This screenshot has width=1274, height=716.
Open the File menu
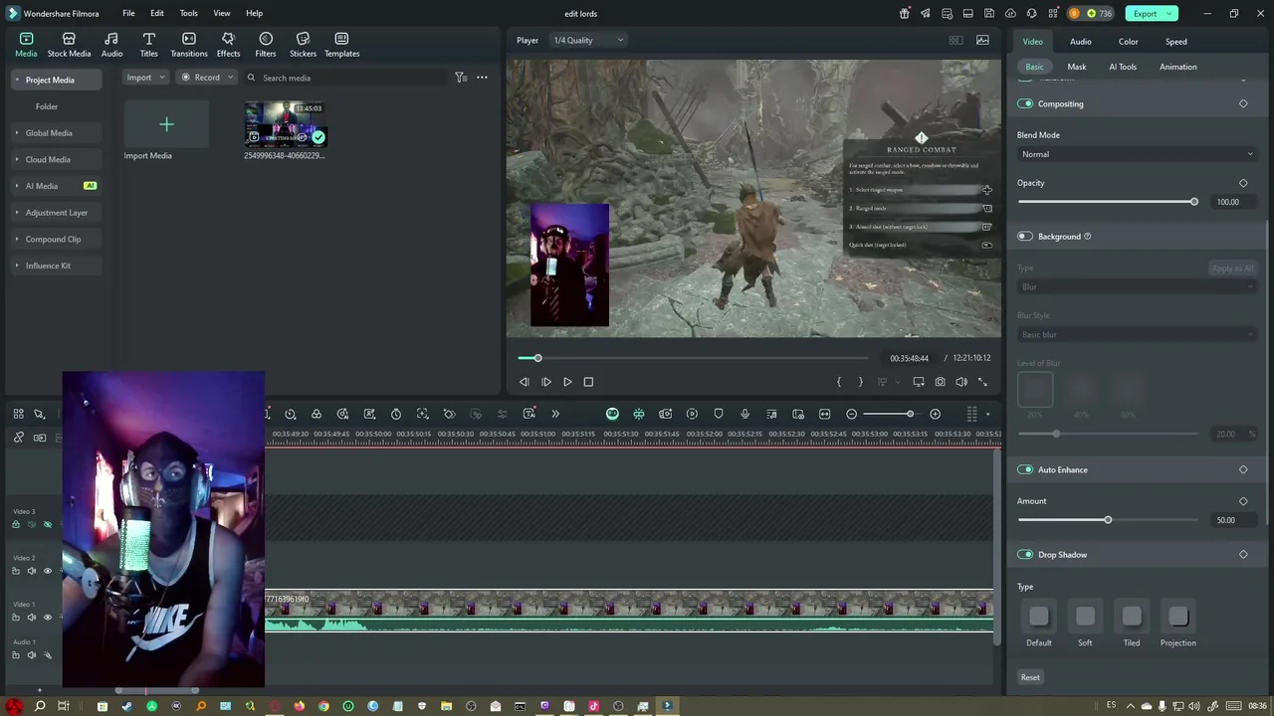[128, 14]
